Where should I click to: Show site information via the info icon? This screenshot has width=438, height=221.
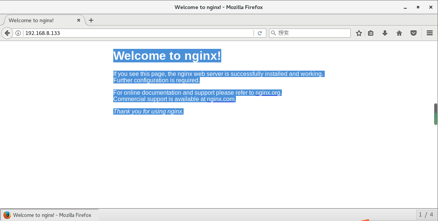pos(18,33)
